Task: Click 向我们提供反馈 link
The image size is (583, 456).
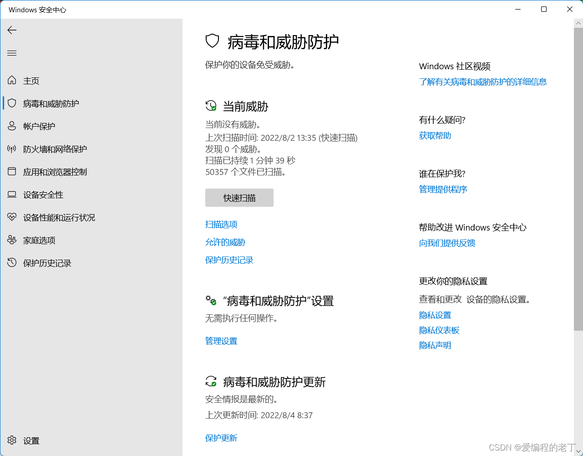Action: (447, 243)
